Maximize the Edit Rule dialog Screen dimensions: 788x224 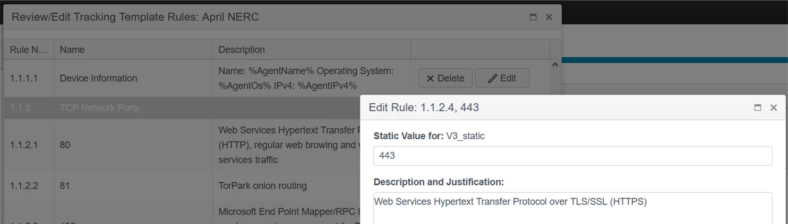[758, 107]
